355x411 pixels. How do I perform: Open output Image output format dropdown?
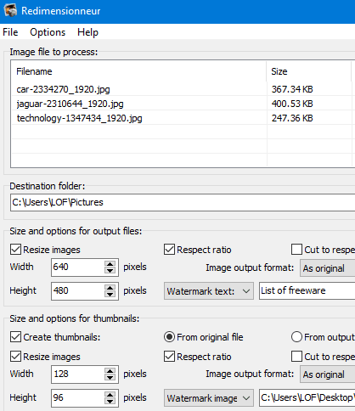327,268
